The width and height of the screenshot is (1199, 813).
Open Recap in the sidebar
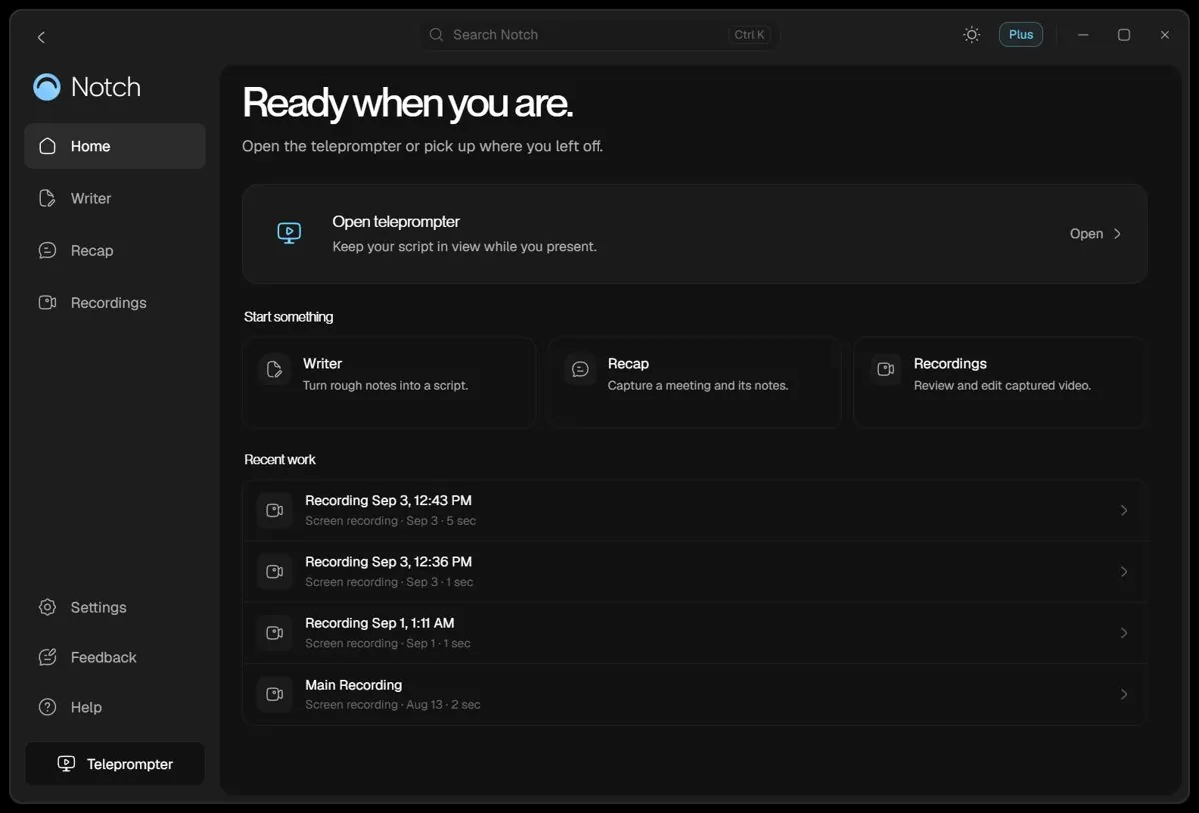pyautogui.click(x=115, y=250)
